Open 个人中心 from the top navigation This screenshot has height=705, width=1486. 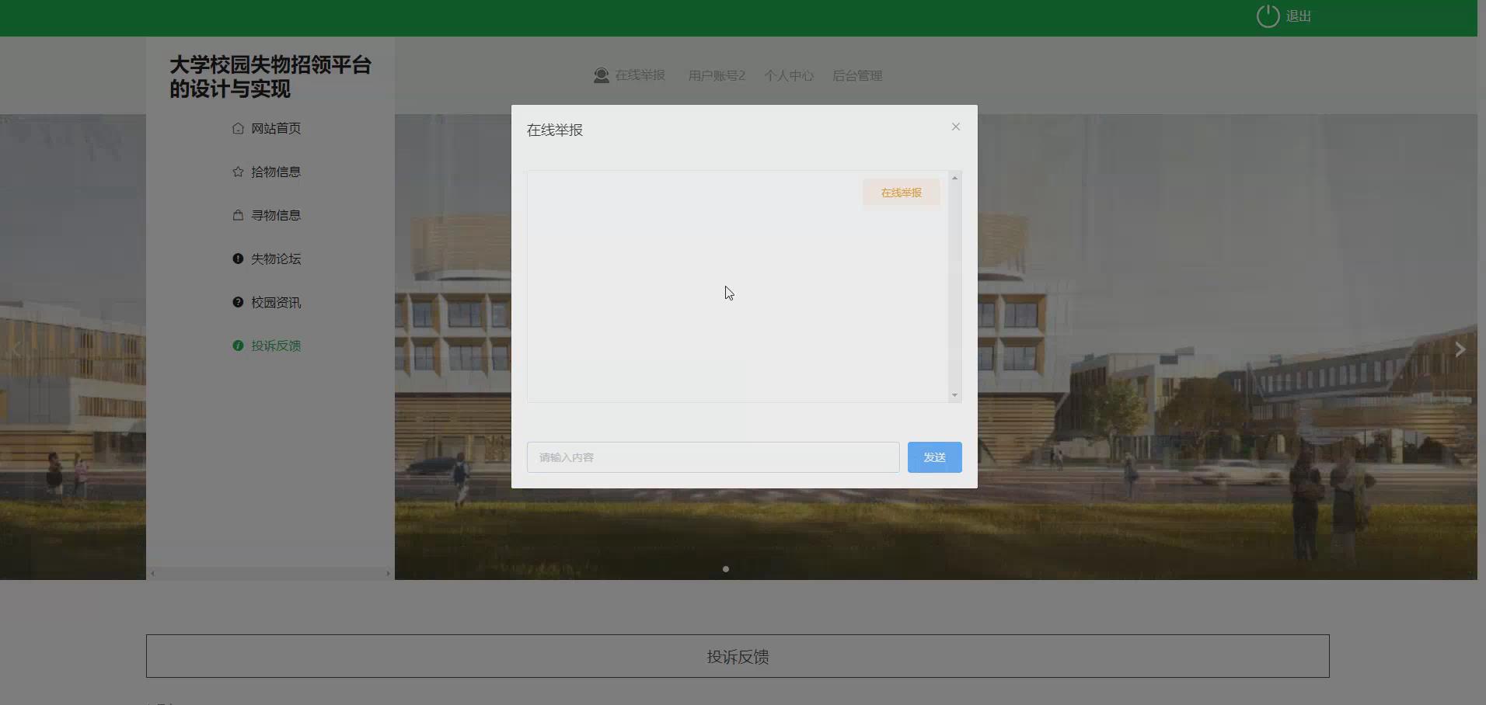[788, 75]
